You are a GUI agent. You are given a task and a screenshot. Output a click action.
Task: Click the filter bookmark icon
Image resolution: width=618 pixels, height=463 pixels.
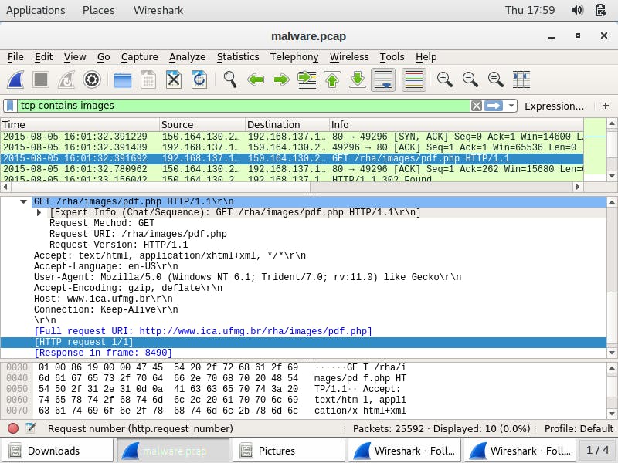click(11, 106)
